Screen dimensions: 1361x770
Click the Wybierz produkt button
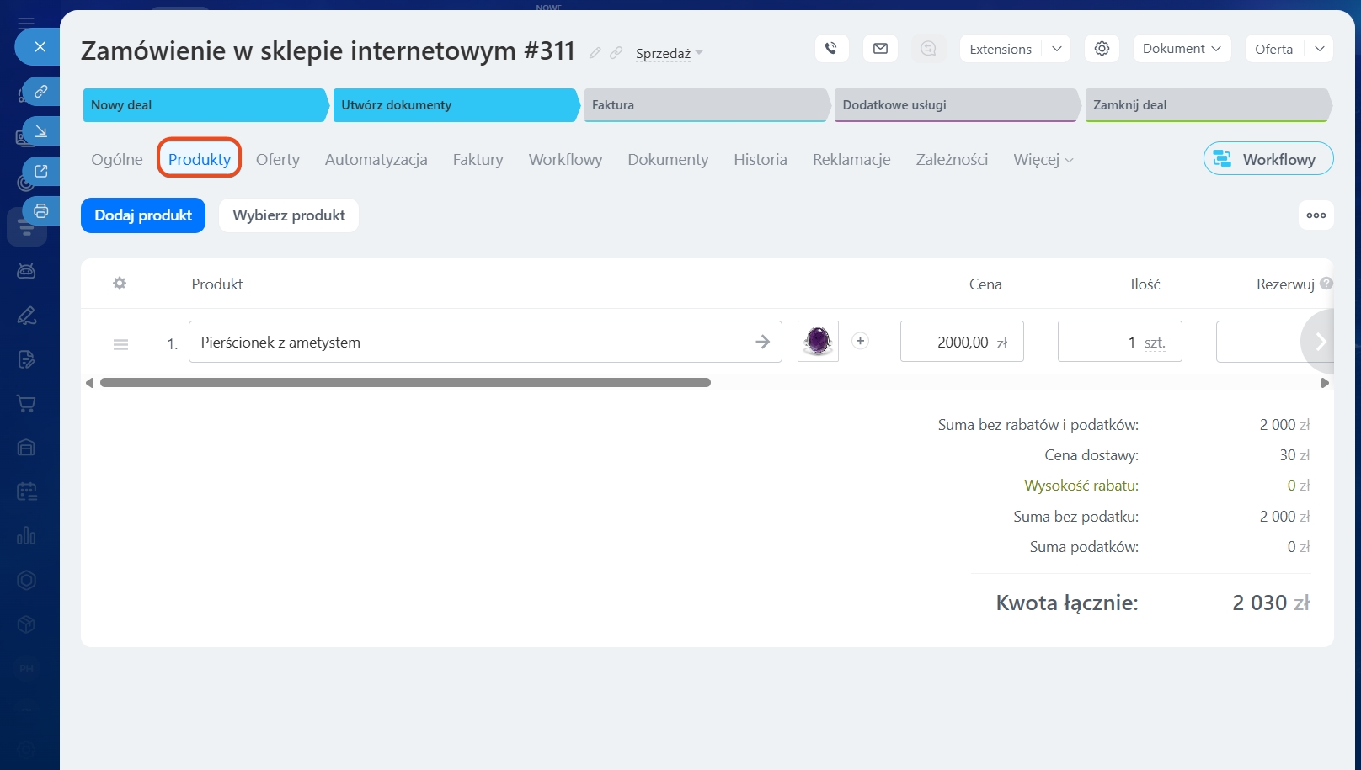(x=289, y=215)
